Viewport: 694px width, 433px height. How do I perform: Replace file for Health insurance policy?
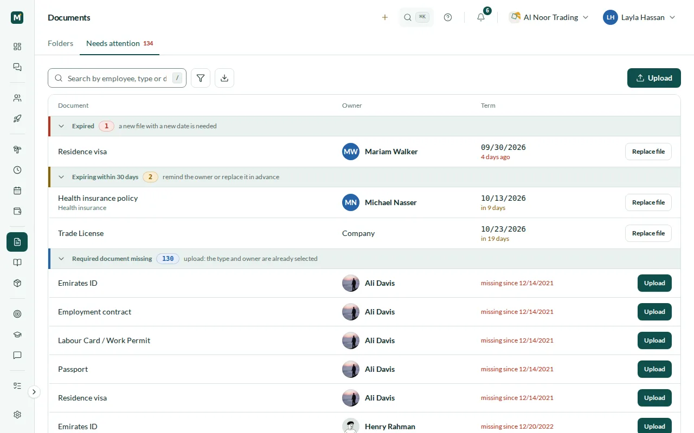648,202
